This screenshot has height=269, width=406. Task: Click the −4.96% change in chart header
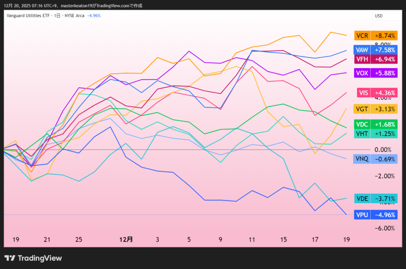coord(94,15)
